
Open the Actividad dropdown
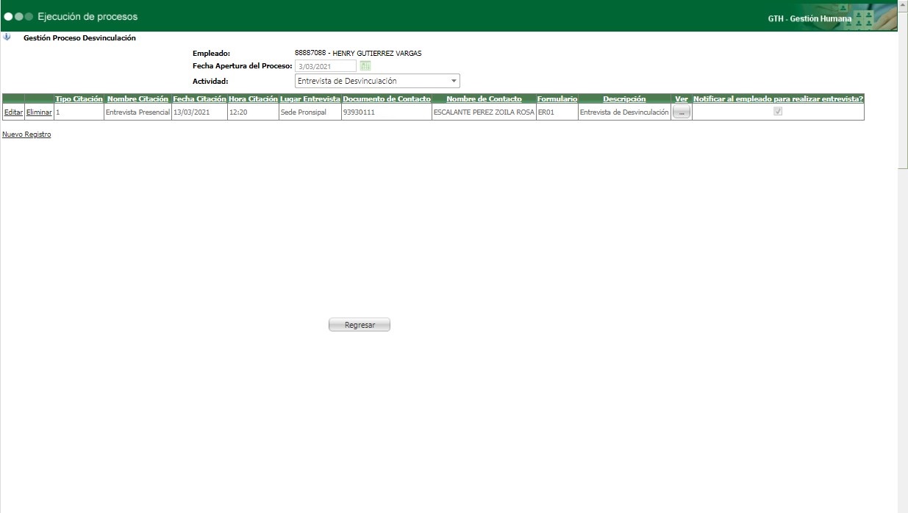click(x=377, y=81)
